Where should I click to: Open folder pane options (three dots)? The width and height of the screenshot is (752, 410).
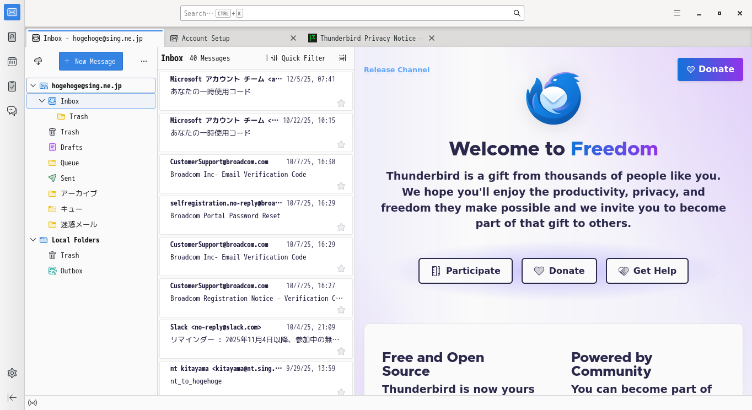pos(144,61)
